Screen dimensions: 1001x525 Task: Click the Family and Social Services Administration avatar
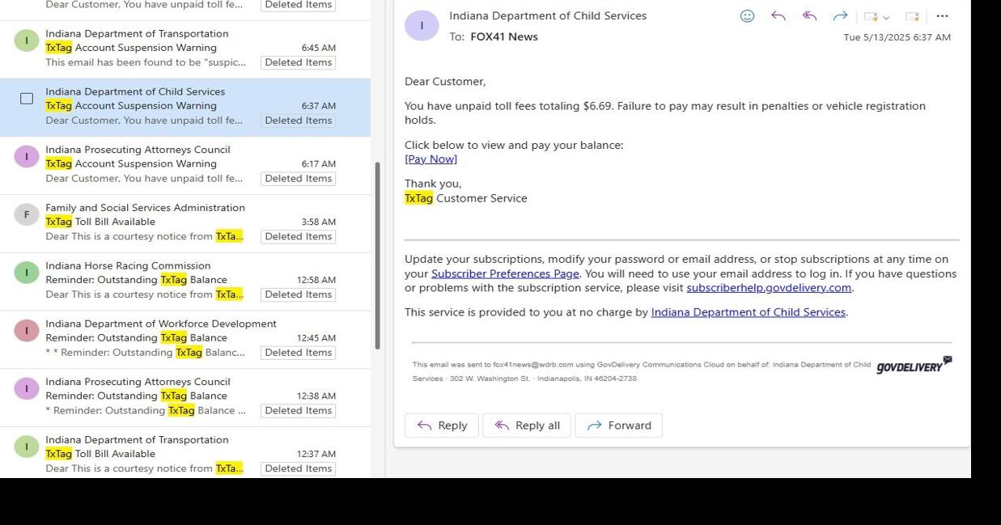(x=27, y=214)
